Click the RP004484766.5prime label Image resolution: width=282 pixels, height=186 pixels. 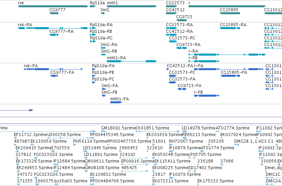tap(112, 181)
